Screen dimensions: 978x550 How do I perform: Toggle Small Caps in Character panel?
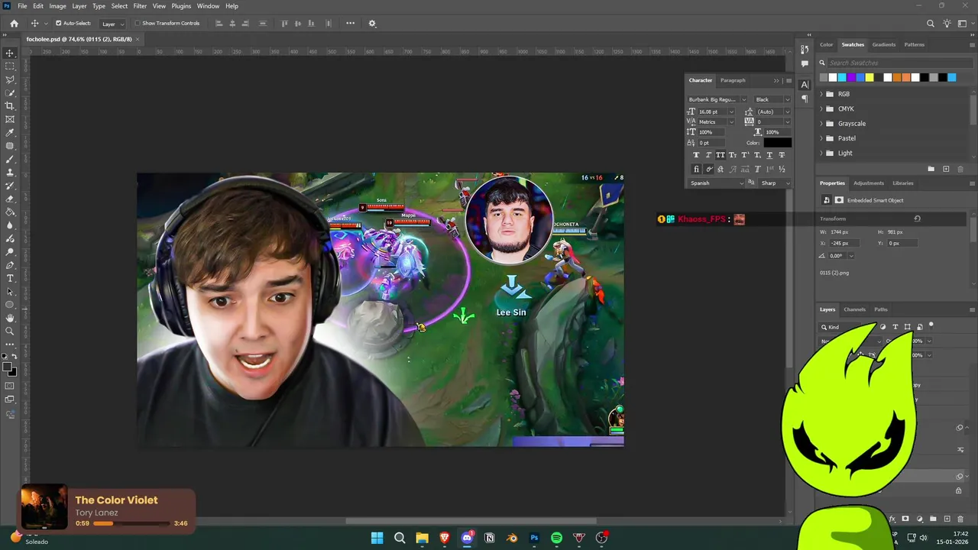coord(733,155)
